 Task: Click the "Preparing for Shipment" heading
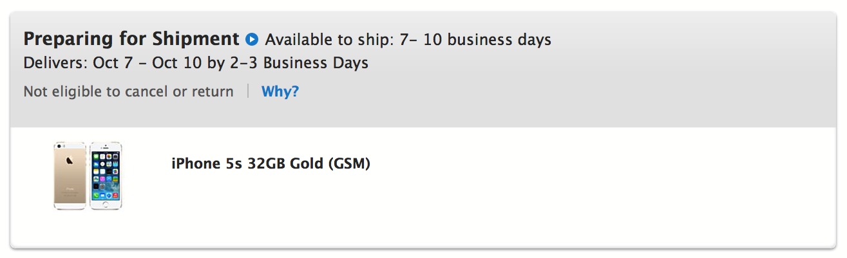131,39
